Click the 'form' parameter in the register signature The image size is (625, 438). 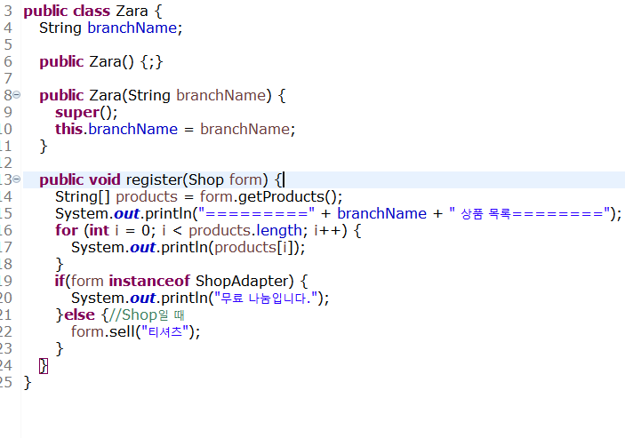point(245,180)
